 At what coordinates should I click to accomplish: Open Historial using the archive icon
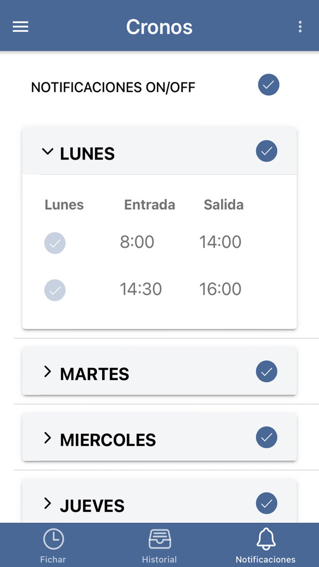pyautogui.click(x=159, y=539)
